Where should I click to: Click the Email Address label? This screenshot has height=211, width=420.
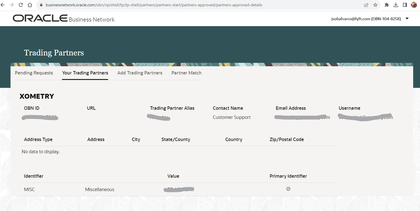tap(291, 108)
